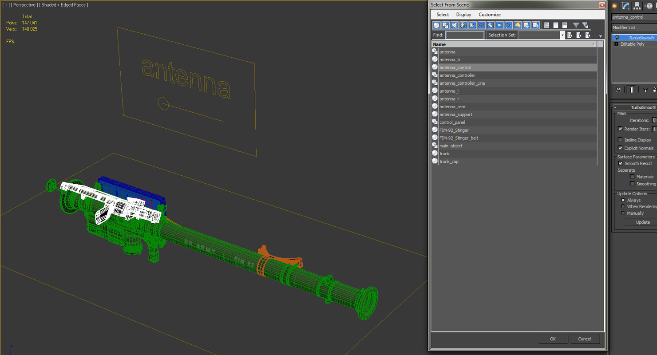Image resolution: width=657 pixels, height=355 pixels.
Task: Open viewport [+] menu
Action: (x=6, y=5)
